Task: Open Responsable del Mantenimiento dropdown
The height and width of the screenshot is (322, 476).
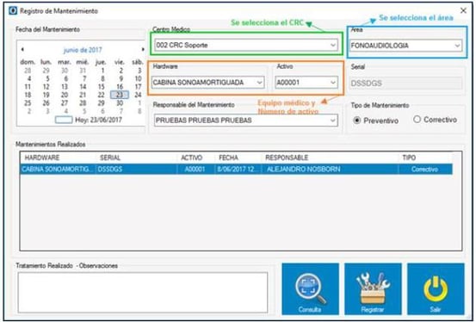Action: click(x=246, y=121)
